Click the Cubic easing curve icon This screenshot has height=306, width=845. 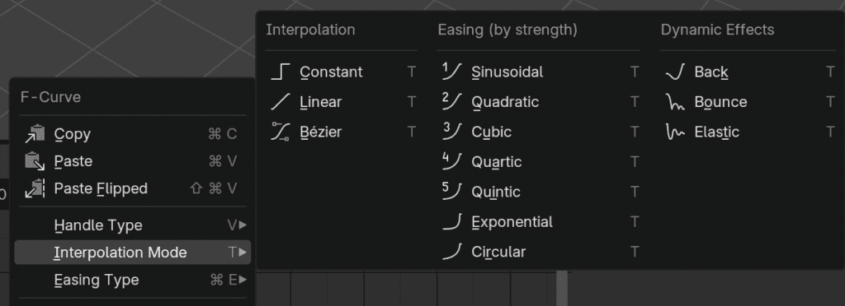coord(451,132)
